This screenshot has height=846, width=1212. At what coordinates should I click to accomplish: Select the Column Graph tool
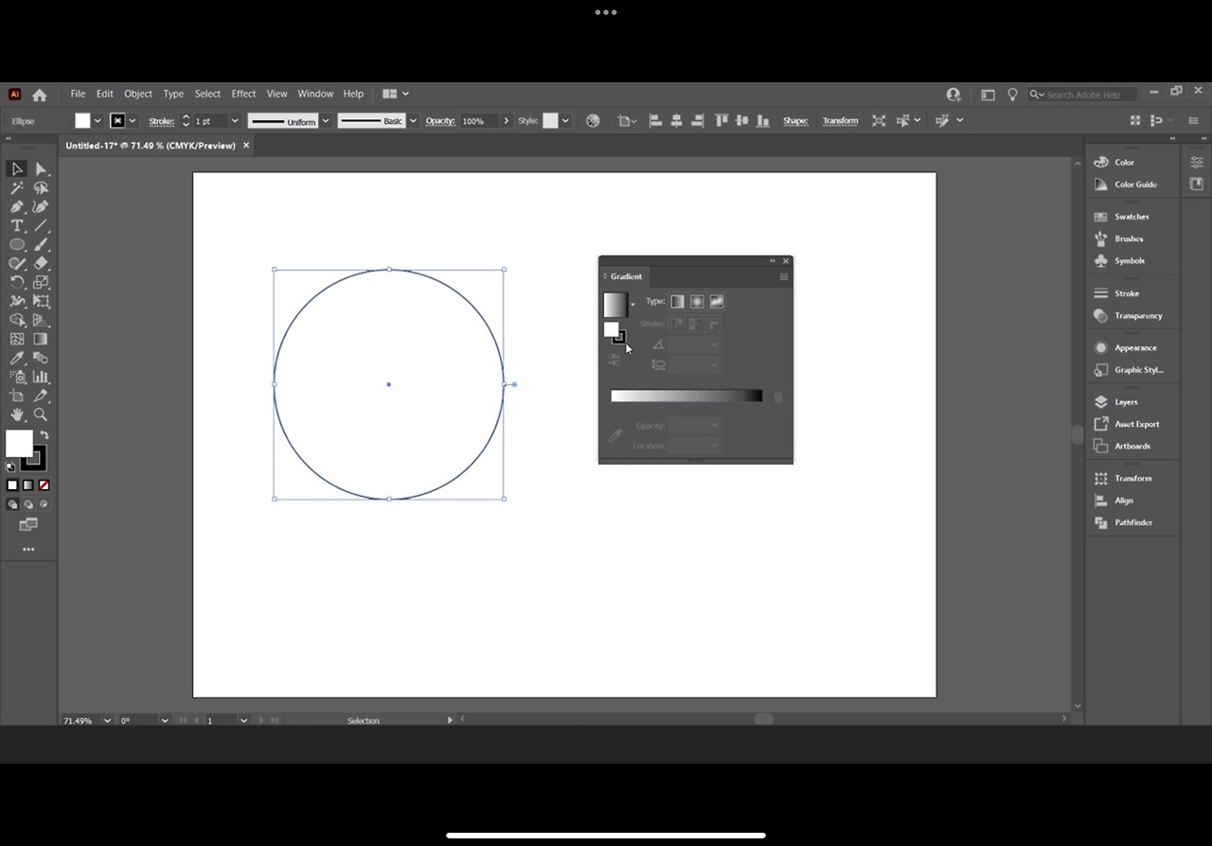(x=41, y=377)
